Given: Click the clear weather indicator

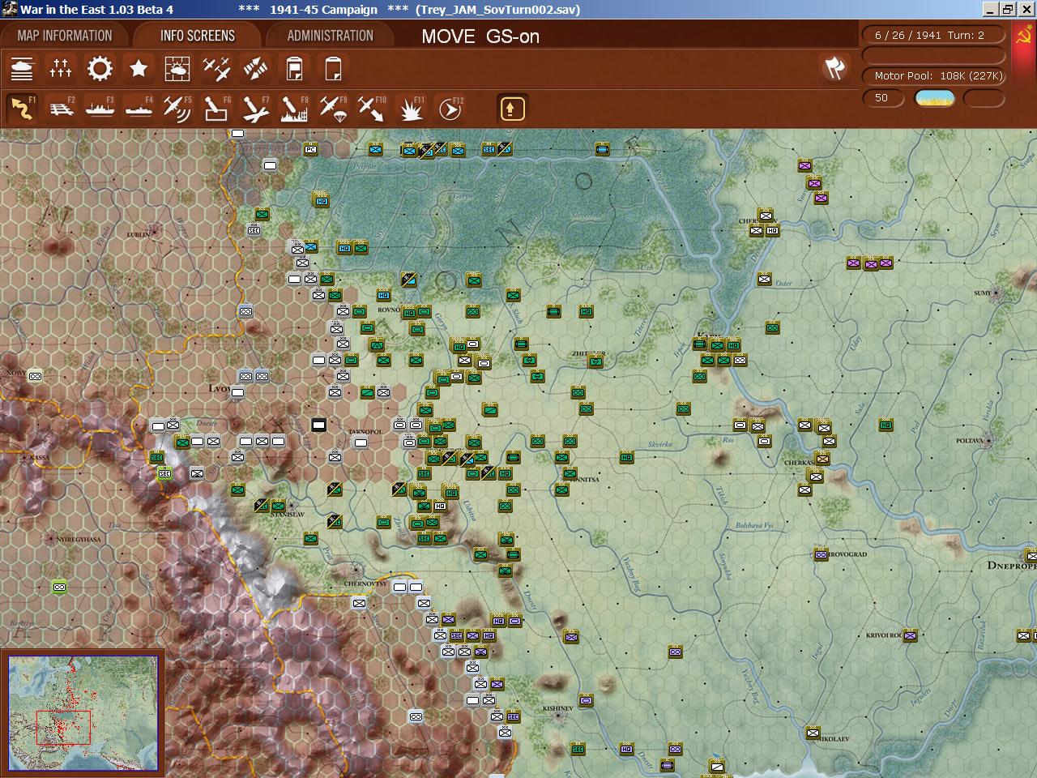Looking at the screenshot, I should coord(935,98).
